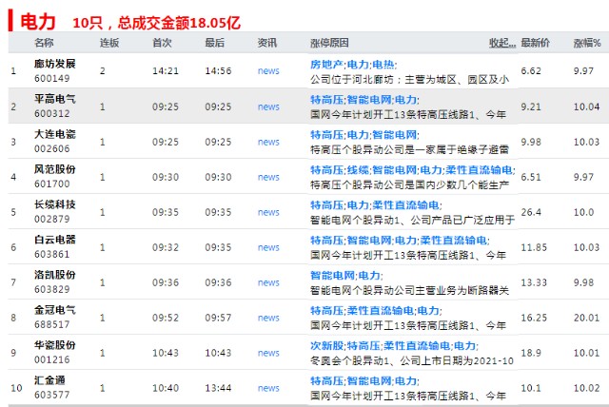609x407 pixels.
Task: Open 电力 tag in 大连电瓷 row
Action: [358, 135]
